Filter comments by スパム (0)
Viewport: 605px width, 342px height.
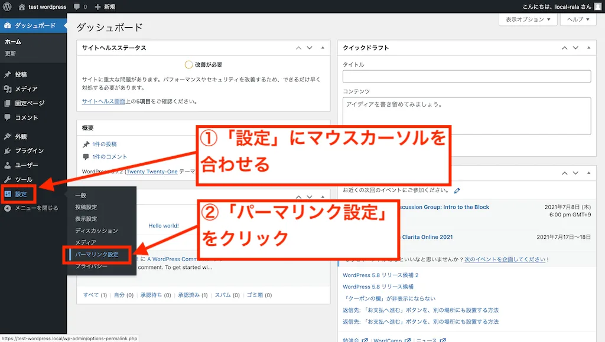click(227, 295)
